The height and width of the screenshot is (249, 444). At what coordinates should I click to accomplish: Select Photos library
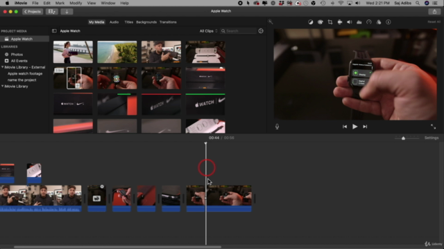point(17,55)
